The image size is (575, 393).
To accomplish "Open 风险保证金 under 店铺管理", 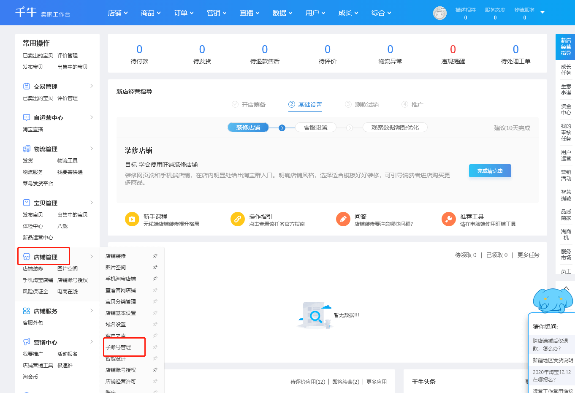I will tap(35, 292).
